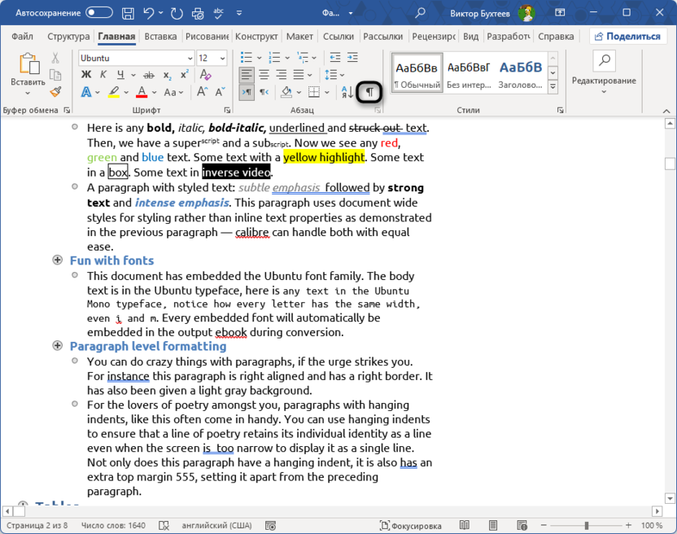
Task: Click the Save diskette icon
Action: pyautogui.click(x=129, y=13)
